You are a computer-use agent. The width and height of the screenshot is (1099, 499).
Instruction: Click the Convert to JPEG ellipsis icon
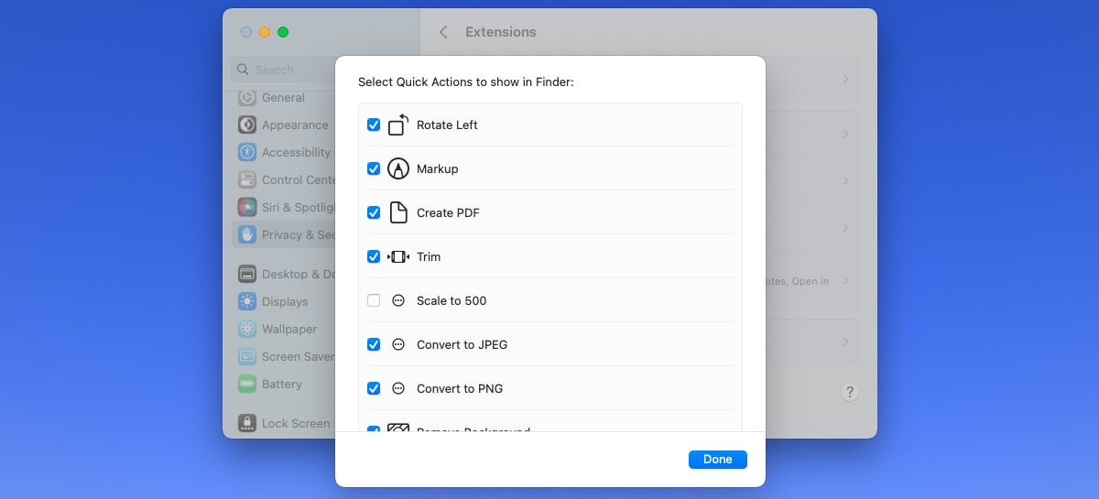[398, 344]
